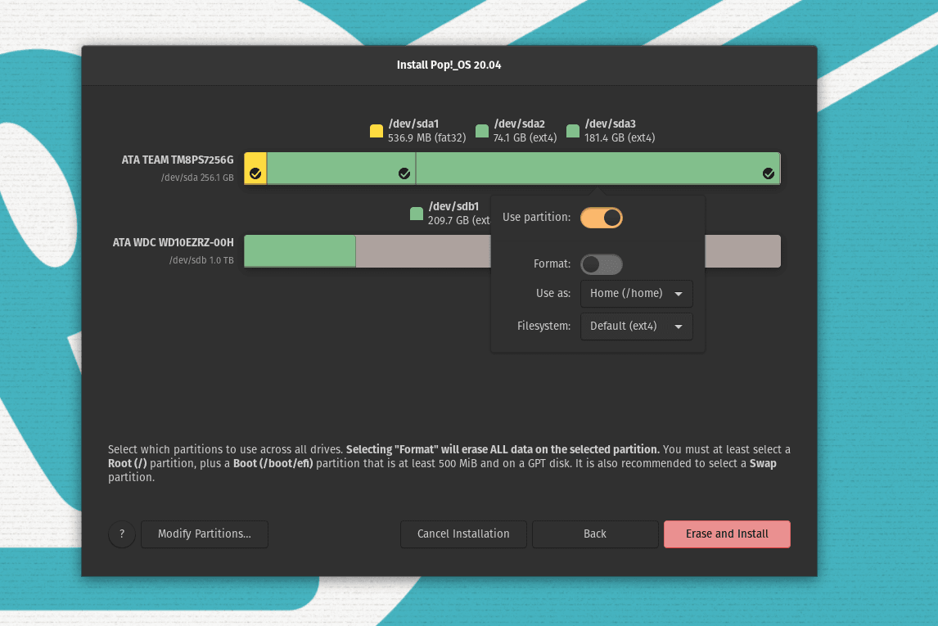Click the green /dev/sda3 legend icon
The height and width of the screenshot is (626, 938).
click(573, 131)
